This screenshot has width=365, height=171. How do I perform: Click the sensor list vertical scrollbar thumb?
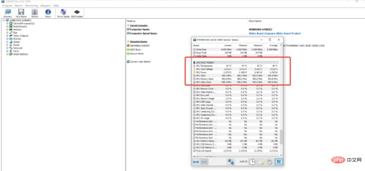[x=281, y=137]
